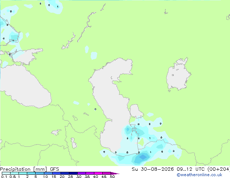This screenshot has width=230, height=178.
Task: Click the 'GFS' model label
Action: [x=54, y=169]
